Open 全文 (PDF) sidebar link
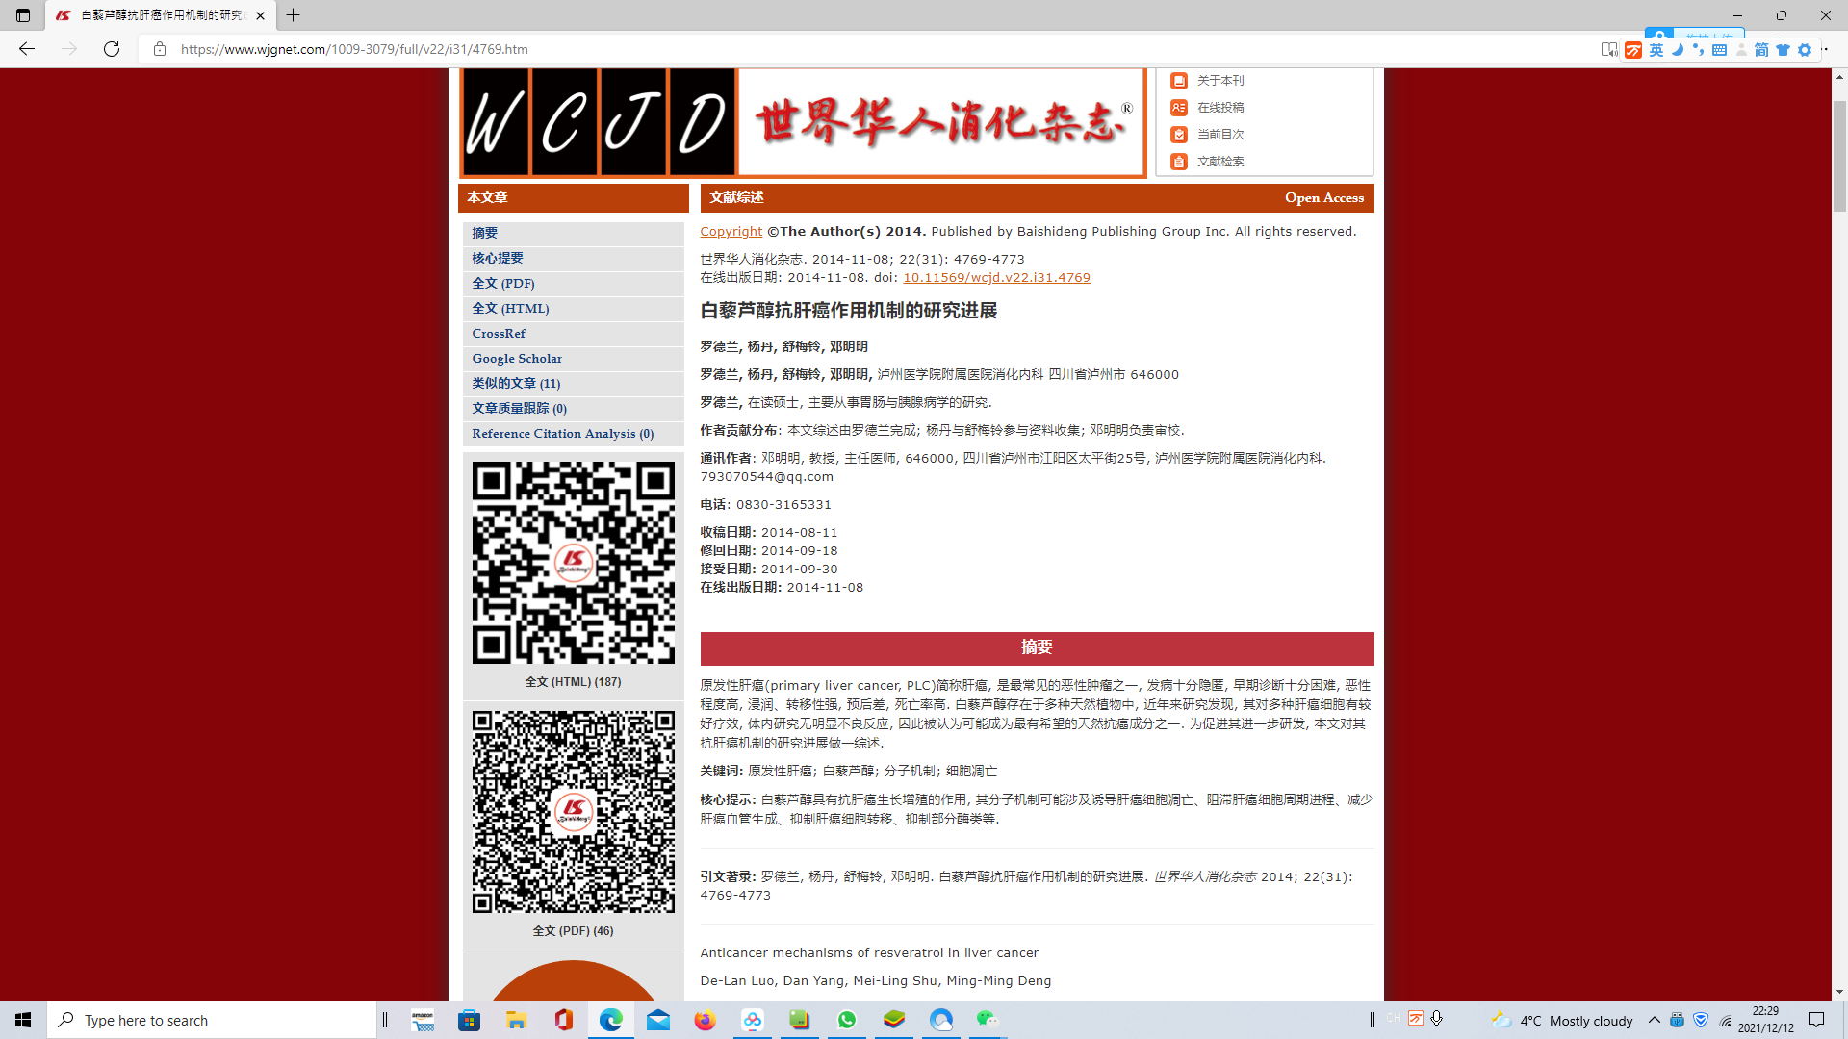 pyautogui.click(x=503, y=283)
